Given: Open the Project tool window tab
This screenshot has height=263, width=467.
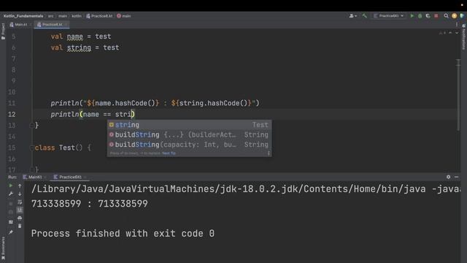Looking at the screenshot, I should [3, 31].
